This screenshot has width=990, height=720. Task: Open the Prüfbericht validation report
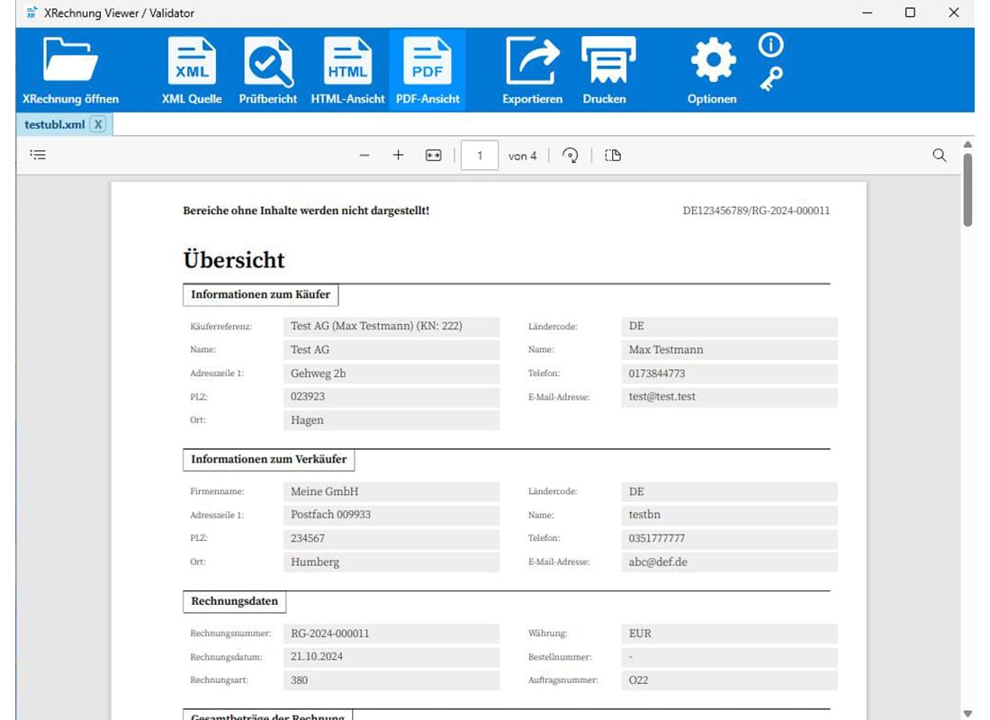pyautogui.click(x=267, y=70)
